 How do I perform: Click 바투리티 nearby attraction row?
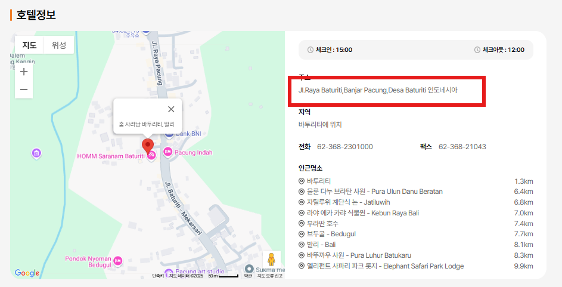pyautogui.click(x=416, y=181)
